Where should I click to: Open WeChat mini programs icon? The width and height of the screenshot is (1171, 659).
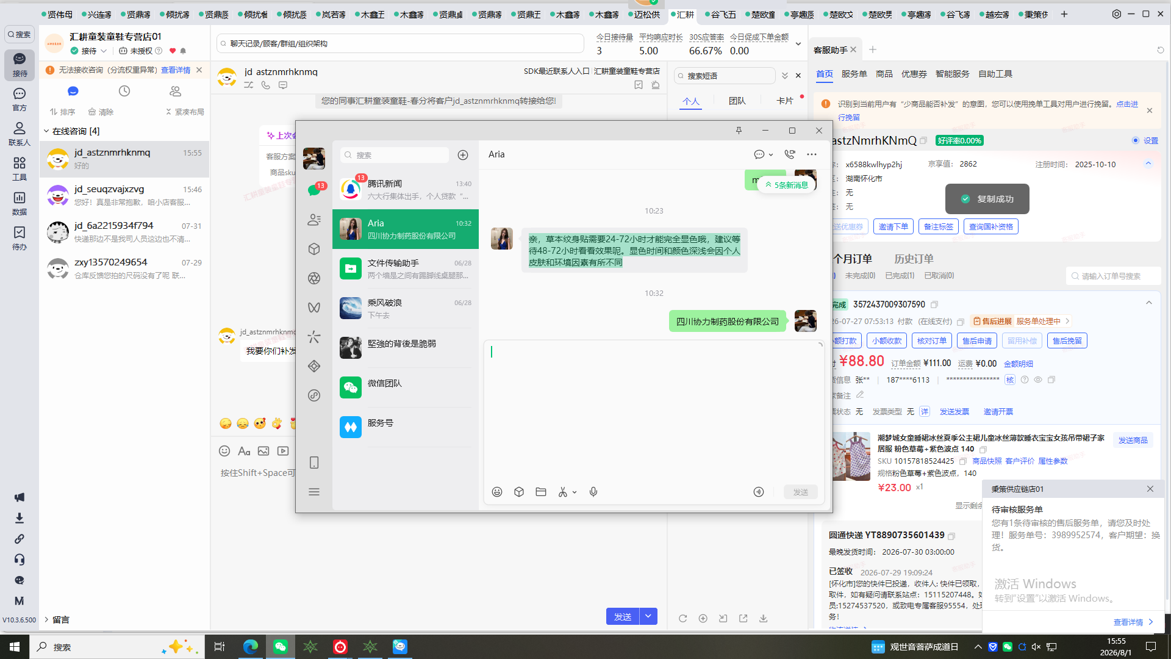pyautogui.click(x=314, y=395)
